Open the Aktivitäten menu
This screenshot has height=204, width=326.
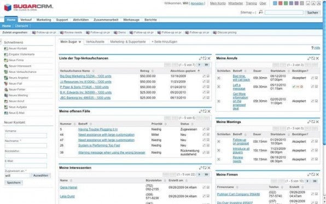pos(80,20)
